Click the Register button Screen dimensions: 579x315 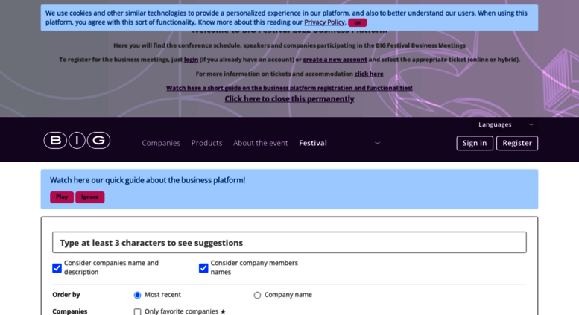tap(517, 143)
